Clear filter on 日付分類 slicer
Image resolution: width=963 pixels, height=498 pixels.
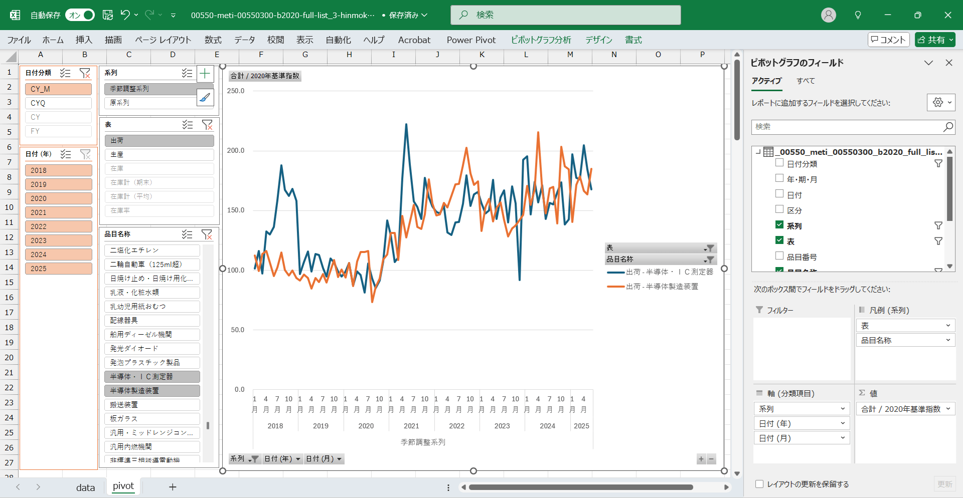pyautogui.click(x=85, y=73)
